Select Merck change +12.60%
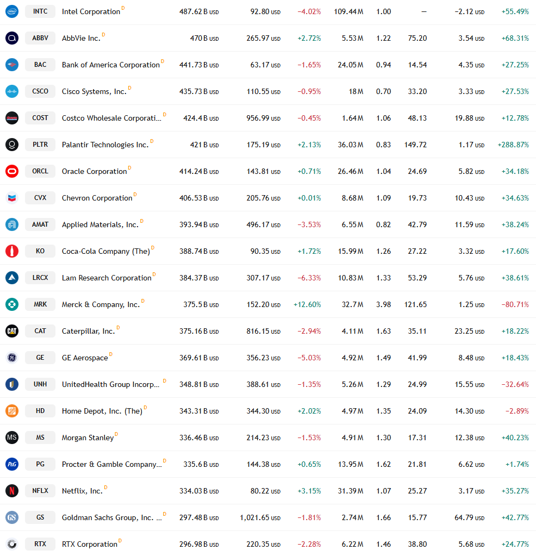Image resolution: width=536 pixels, height=556 pixels. point(307,304)
